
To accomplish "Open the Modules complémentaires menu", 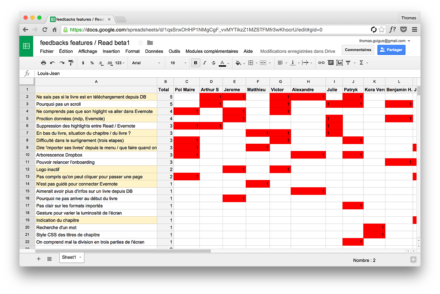I will (212, 51).
